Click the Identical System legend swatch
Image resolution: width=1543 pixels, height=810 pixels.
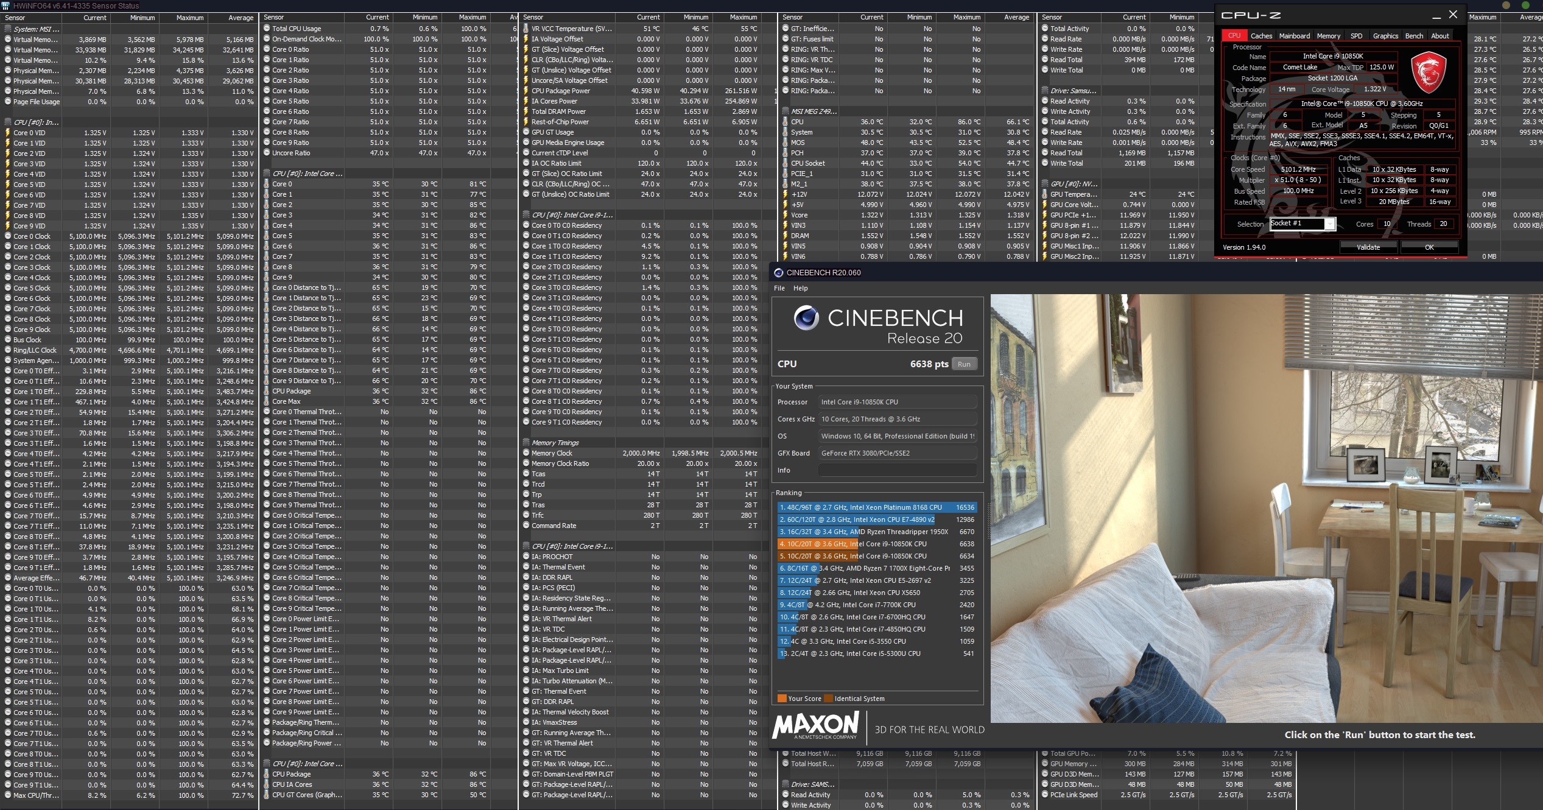click(828, 699)
